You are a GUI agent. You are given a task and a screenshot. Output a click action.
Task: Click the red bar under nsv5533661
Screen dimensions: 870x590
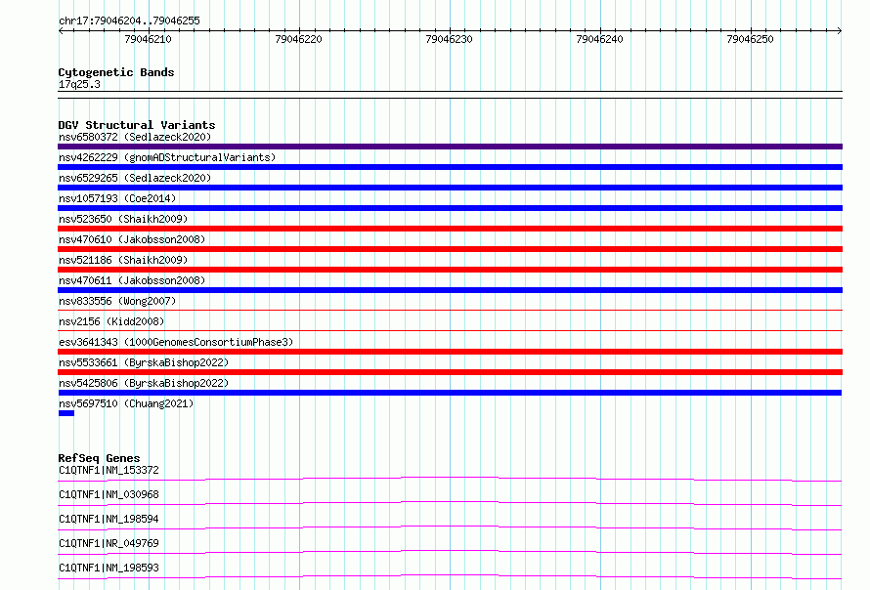pyautogui.click(x=450, y=372)
